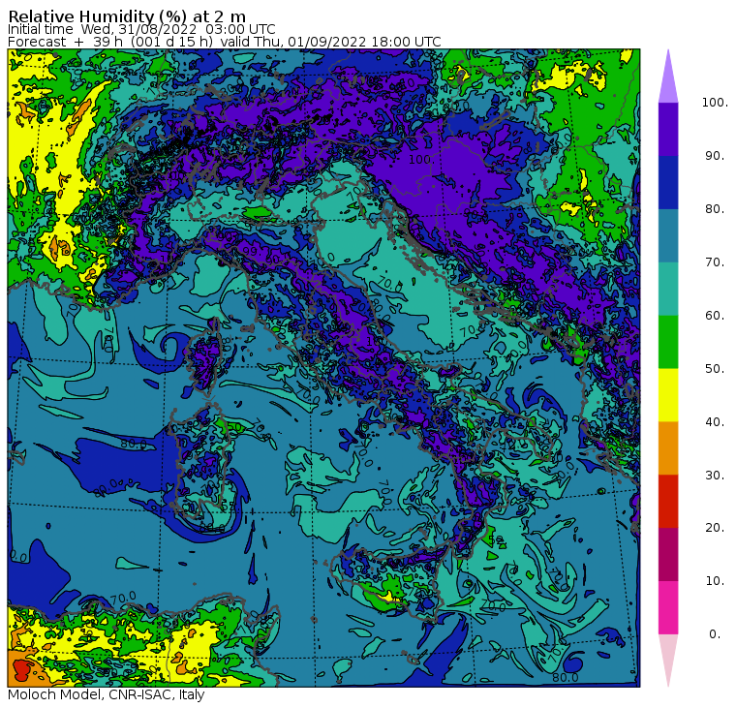Select the purple 90–100 legend color band
Image resolution: width=736 pixels, height=708 pixels.
(x=668, y=129)
